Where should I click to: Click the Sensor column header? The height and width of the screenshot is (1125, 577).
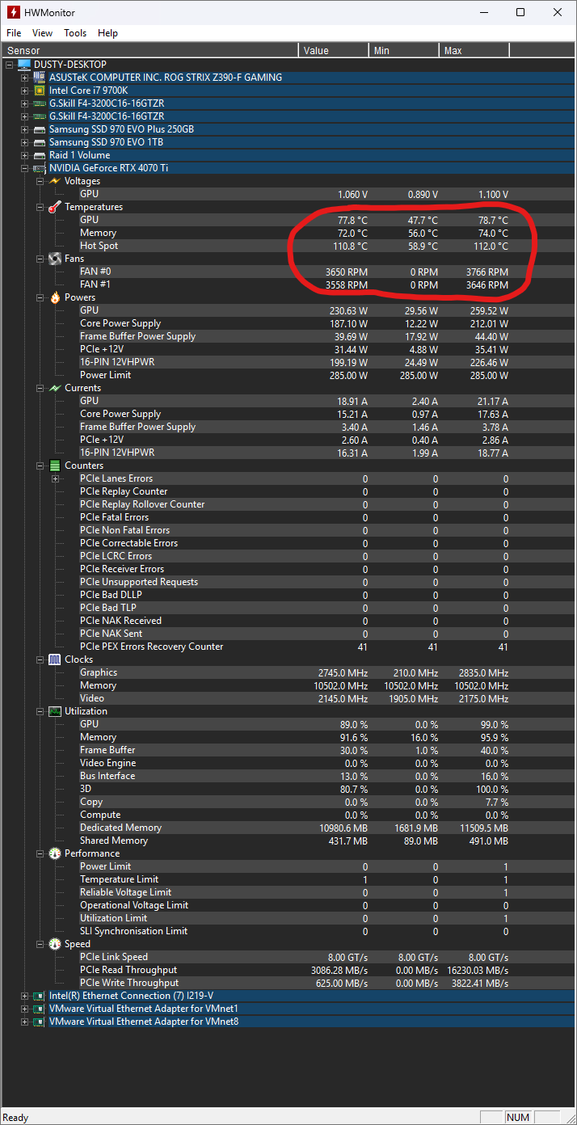coord(150,50)
